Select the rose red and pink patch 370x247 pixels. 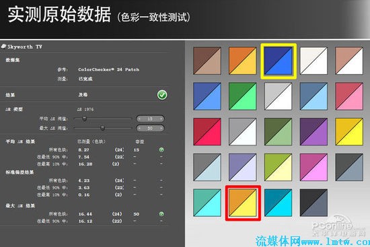(x=349, y=96)
